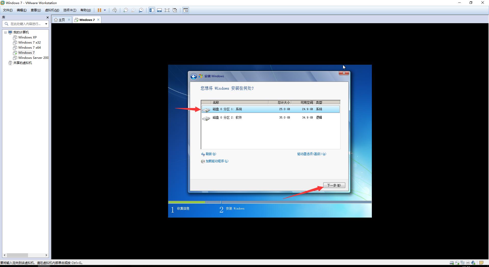
Task: Enter Unity mode via the toolbar icon
Action: (x=175, y=10)
